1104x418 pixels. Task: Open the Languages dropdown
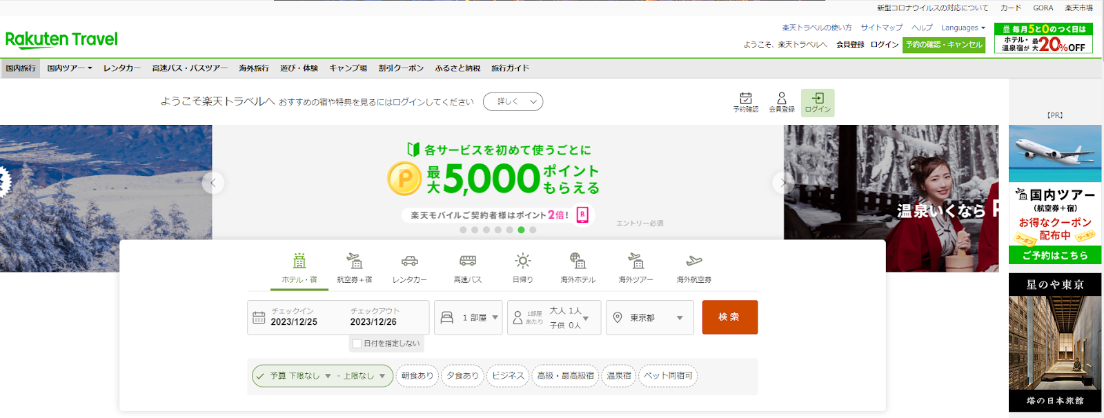963,28
